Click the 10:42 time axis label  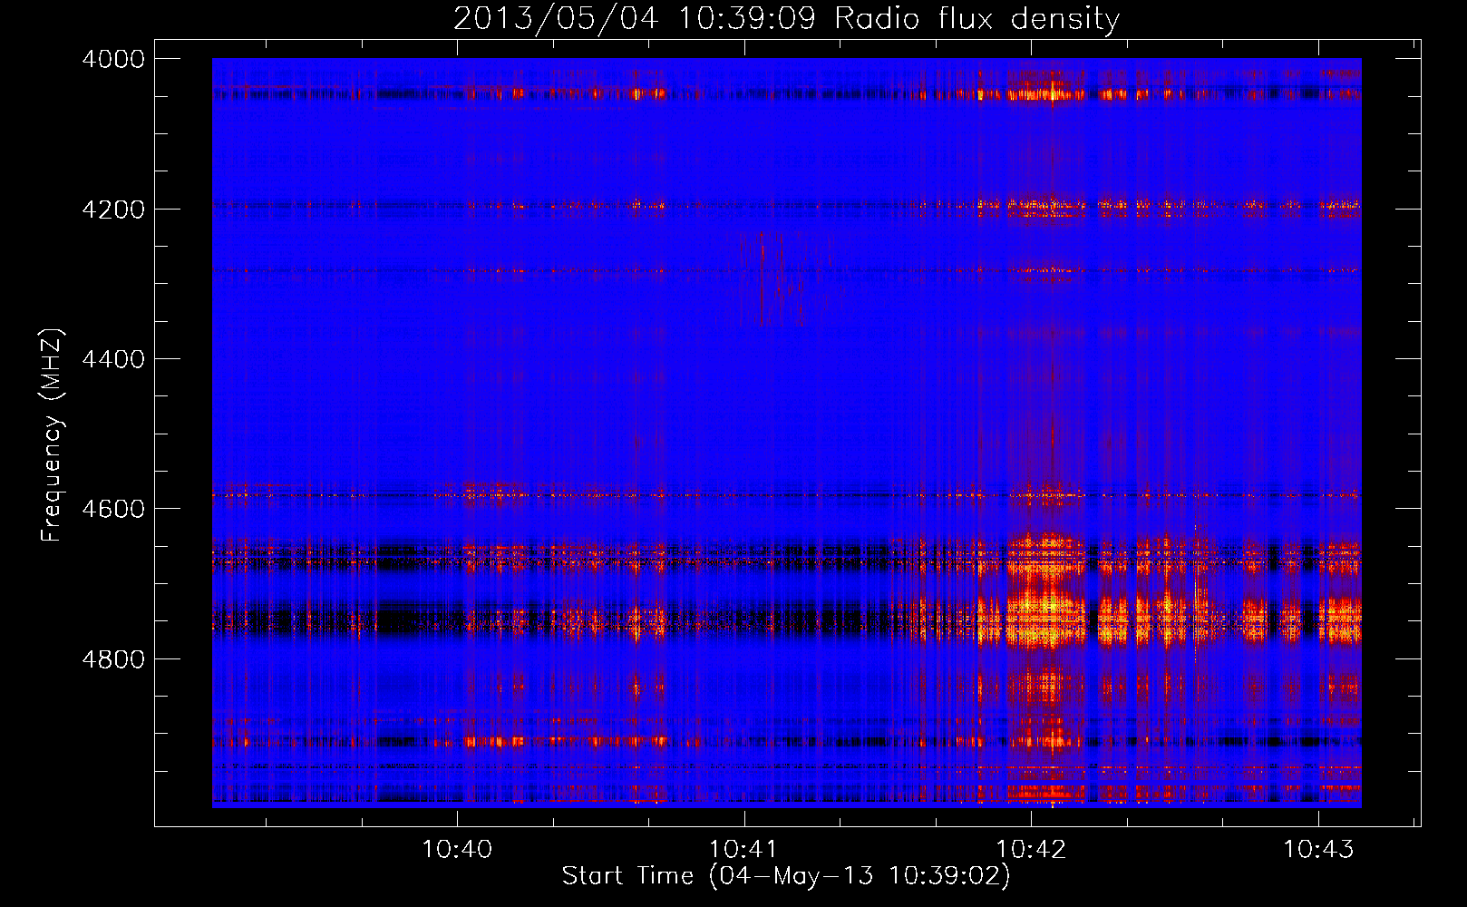tap(1031, 849)
